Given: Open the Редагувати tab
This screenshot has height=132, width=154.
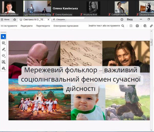Looking at the screenshot, I should pos(27,26).
